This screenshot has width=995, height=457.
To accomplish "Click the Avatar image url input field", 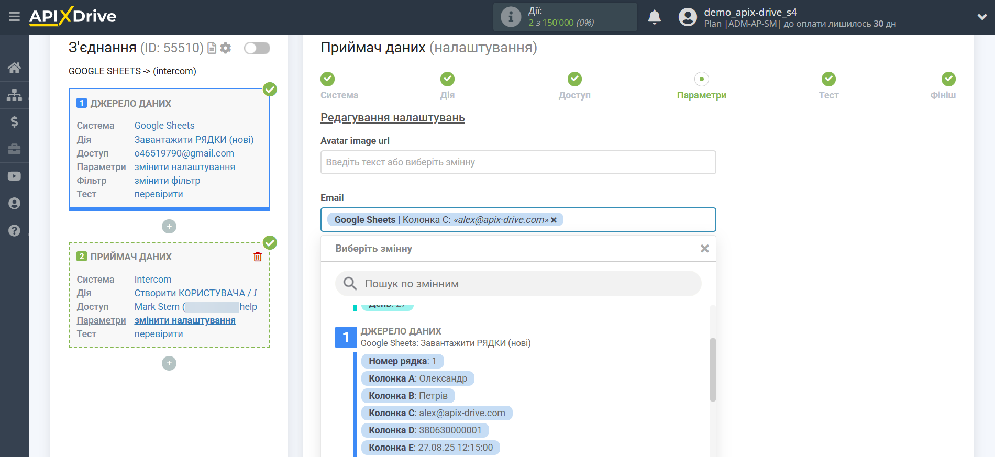I will (518, 162).
